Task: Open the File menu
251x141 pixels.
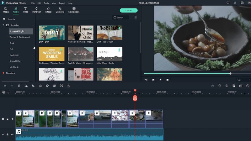Action: pyautogui.click(x=33, y=3)
